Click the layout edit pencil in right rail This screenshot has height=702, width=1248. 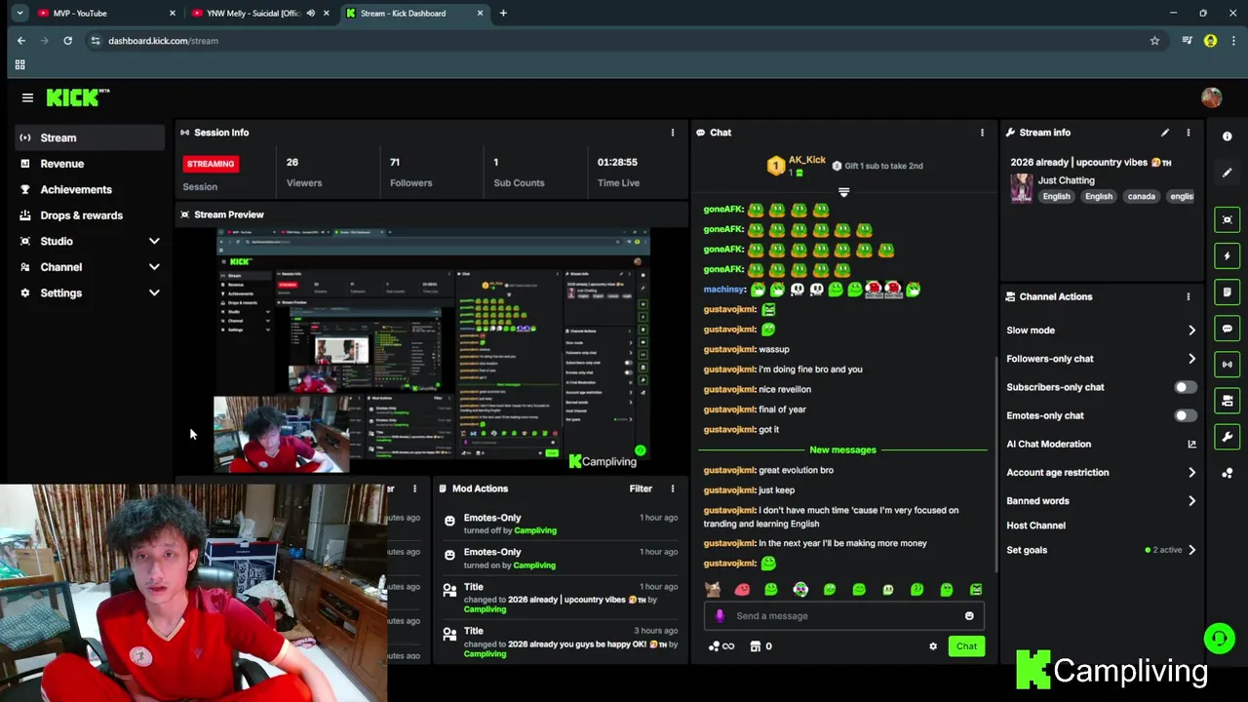1228,173
